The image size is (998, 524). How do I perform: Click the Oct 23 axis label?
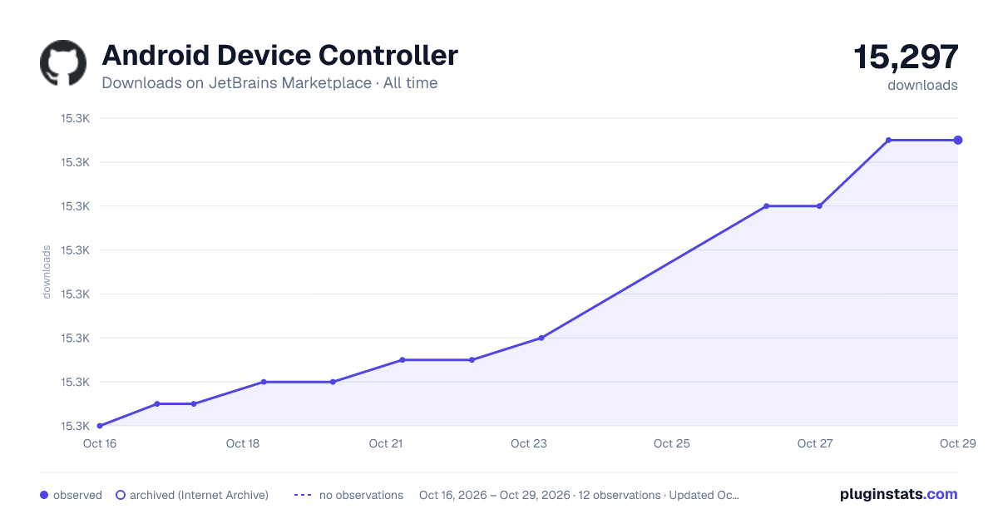(529, 443)
